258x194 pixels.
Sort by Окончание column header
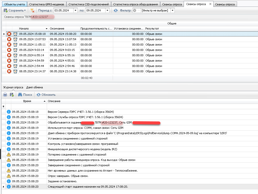tap(64, 29)
